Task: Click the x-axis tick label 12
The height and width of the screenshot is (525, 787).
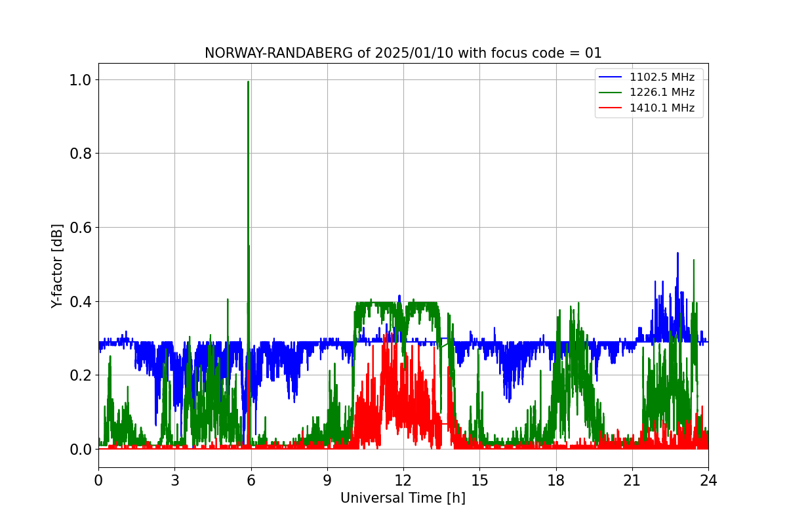Action: pyautogui.click(x=403, y=480)
